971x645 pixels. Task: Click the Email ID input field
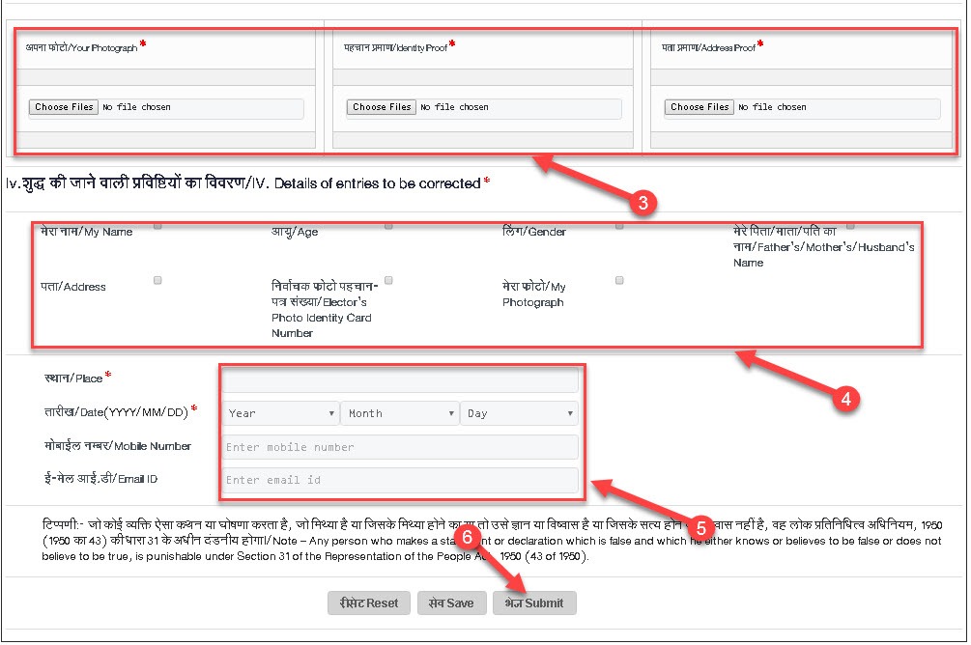(400, 480)
